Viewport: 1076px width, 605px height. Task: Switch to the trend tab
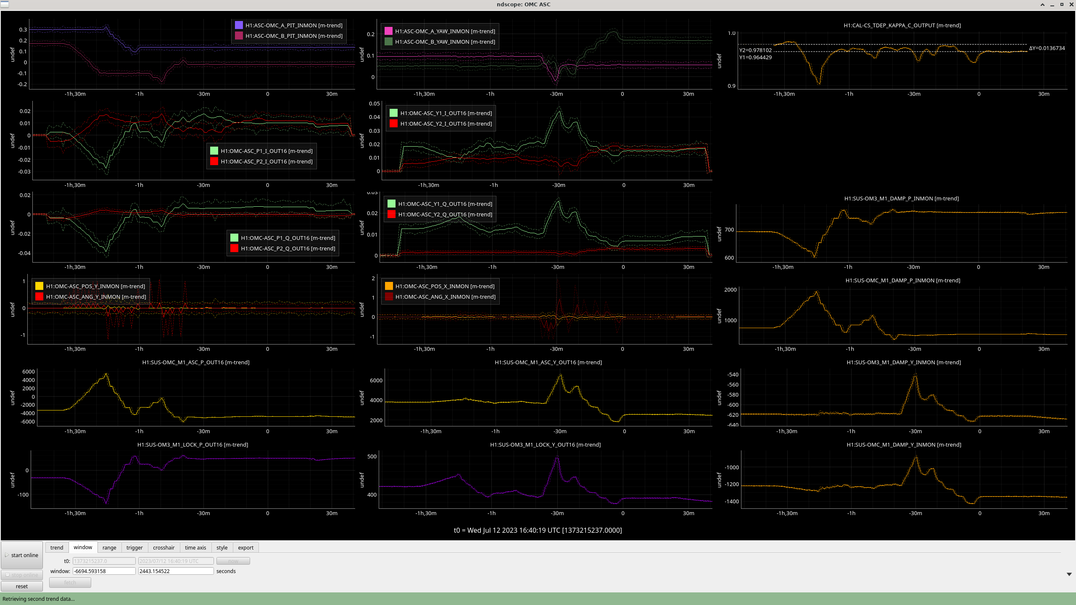pos(57,547)
